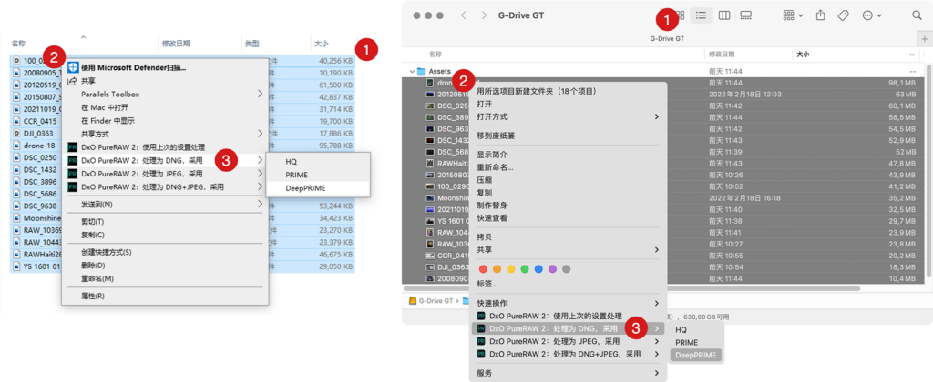
Task: Click the 95,788 KB size cell
Action: coord(335,146)
